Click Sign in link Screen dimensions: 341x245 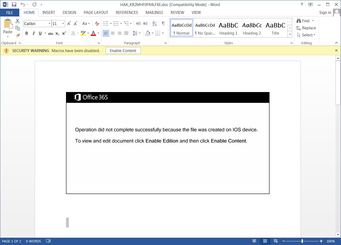(325, 13)
